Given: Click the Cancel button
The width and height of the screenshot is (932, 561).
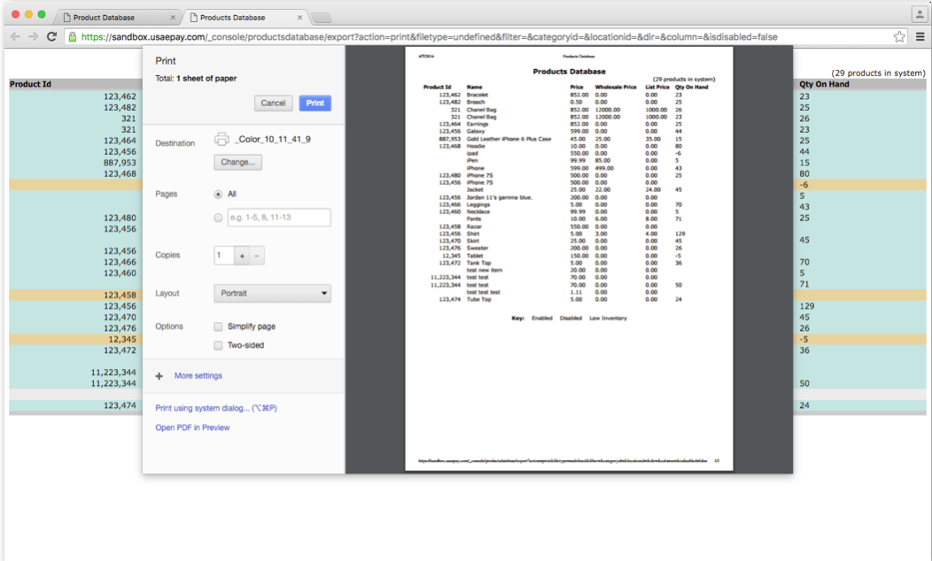Looking at the screenshot, I should (x=273, y=104).
